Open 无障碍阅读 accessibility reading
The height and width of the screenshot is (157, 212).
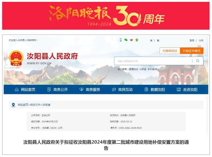click(x=170, y=51)
